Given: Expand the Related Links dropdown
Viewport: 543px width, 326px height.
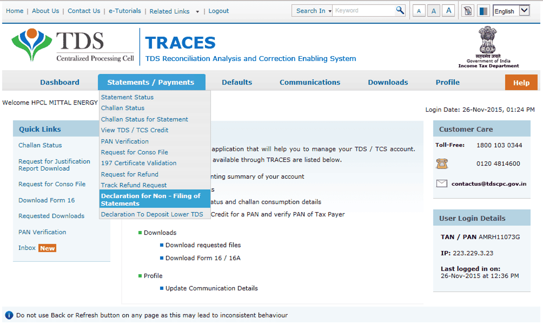Looking at the screenshot, I should click(174, 11).
